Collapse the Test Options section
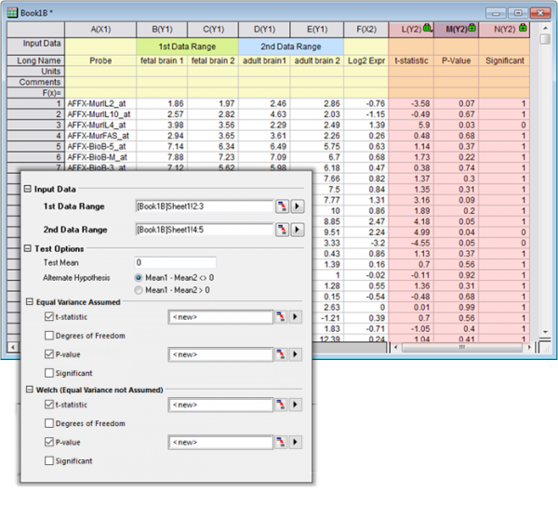The width and height of the screenshot is (558, 505). pos(27,248)
